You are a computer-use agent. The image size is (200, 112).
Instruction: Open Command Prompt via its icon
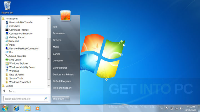point(7,30)
